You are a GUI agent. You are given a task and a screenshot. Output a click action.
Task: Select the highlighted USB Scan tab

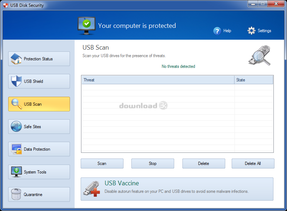[39, 104]
